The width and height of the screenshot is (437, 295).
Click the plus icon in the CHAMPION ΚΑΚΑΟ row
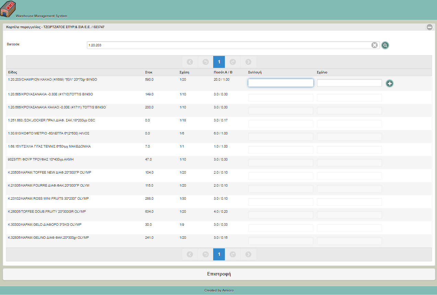coord(389,83)
